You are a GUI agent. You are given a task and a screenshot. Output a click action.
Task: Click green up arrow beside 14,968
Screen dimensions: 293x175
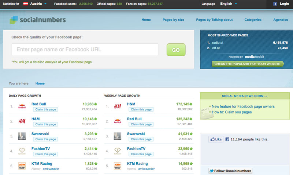191,164
